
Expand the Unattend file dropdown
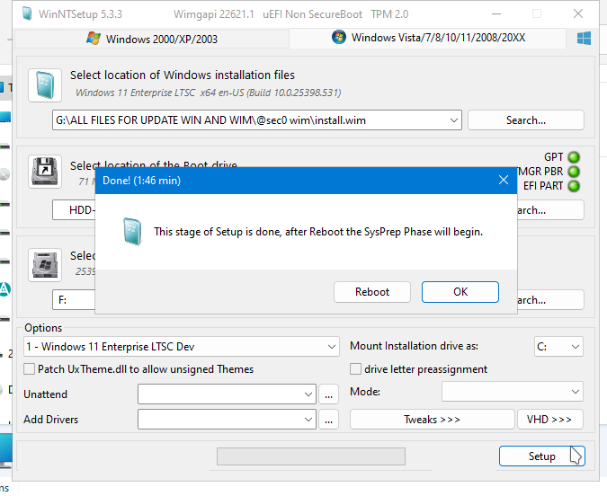[x=308, y=394]
